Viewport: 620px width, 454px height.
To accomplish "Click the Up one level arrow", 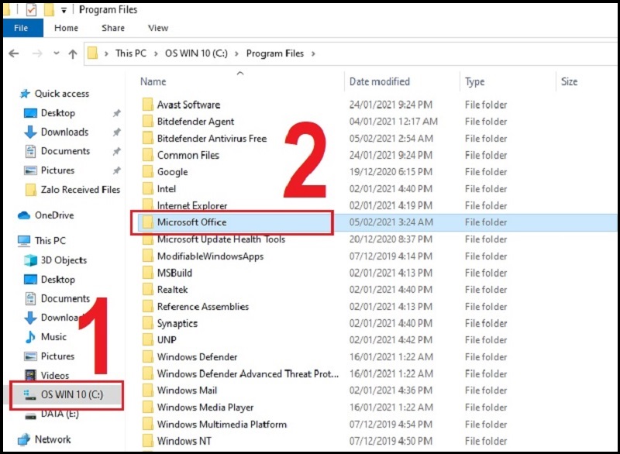I will pos(73,53).
